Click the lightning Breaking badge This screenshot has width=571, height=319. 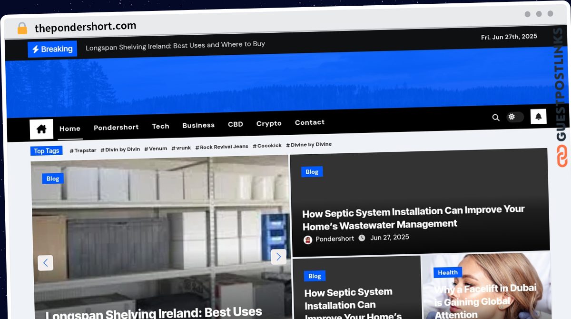click(x=52, y=49)
